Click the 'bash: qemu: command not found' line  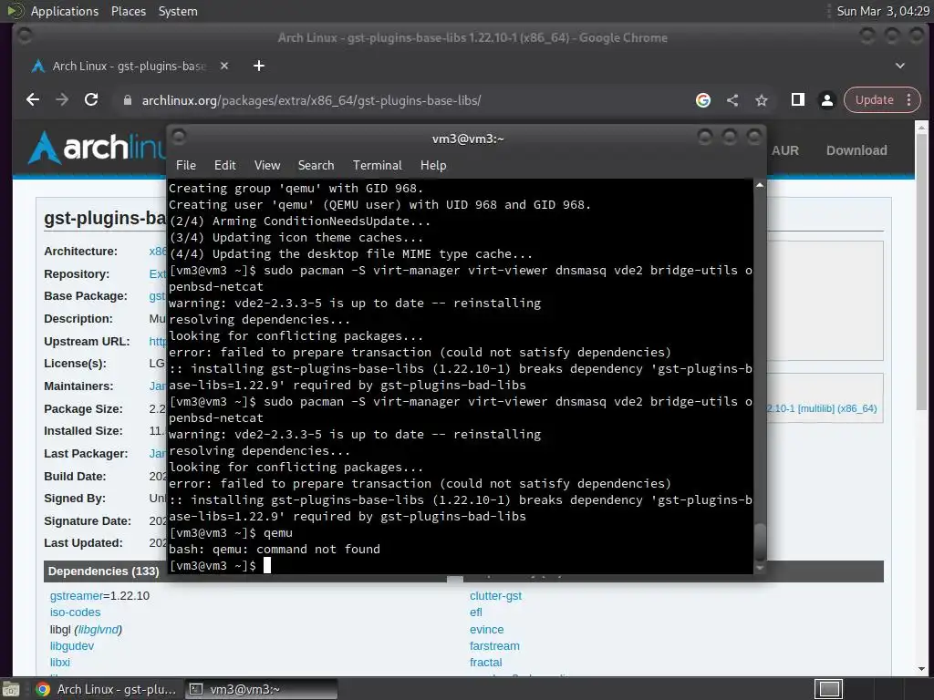(274, 550)
